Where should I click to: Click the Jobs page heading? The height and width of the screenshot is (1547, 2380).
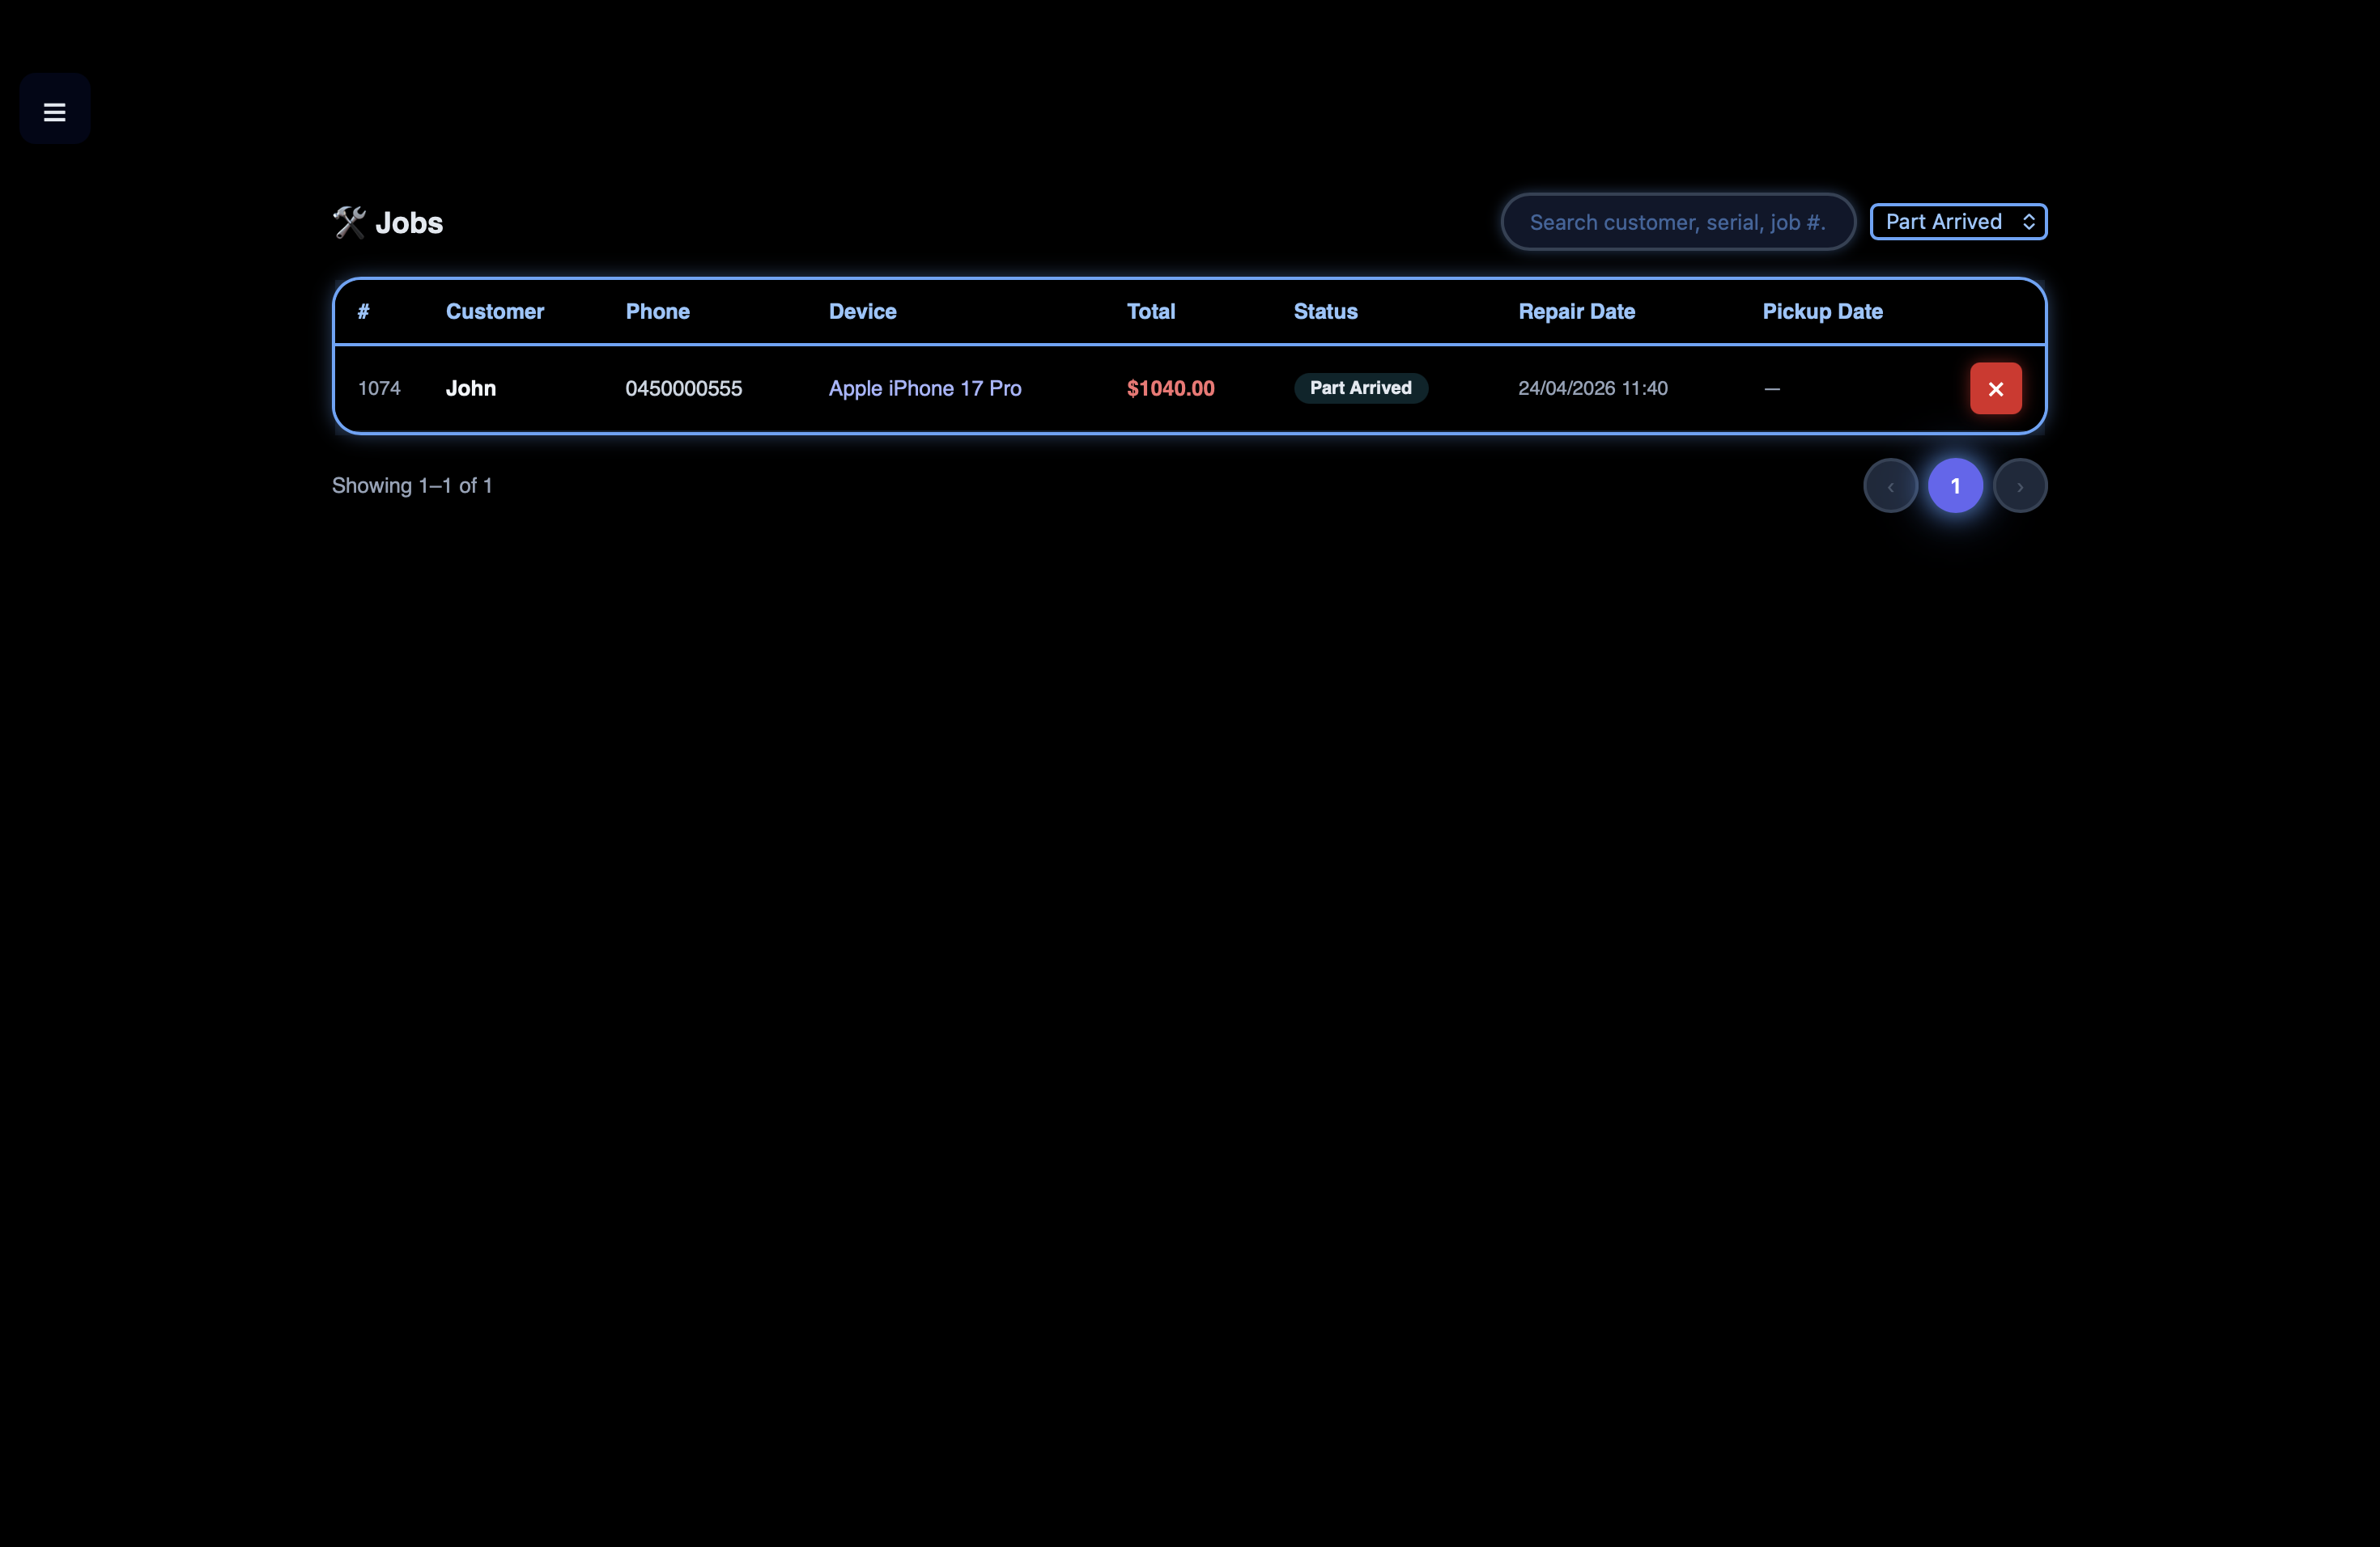coord(409,222)
